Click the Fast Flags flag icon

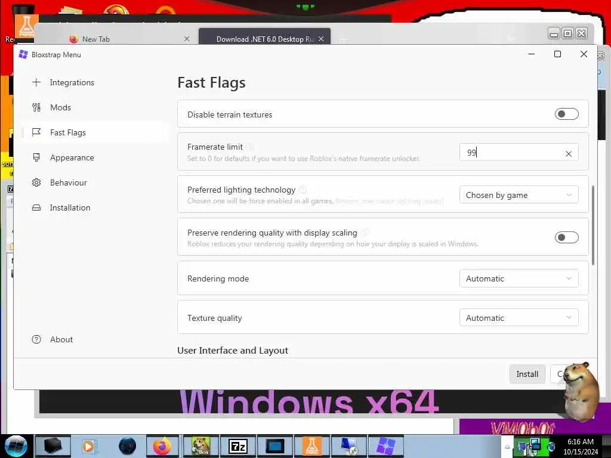click(36, 132)
